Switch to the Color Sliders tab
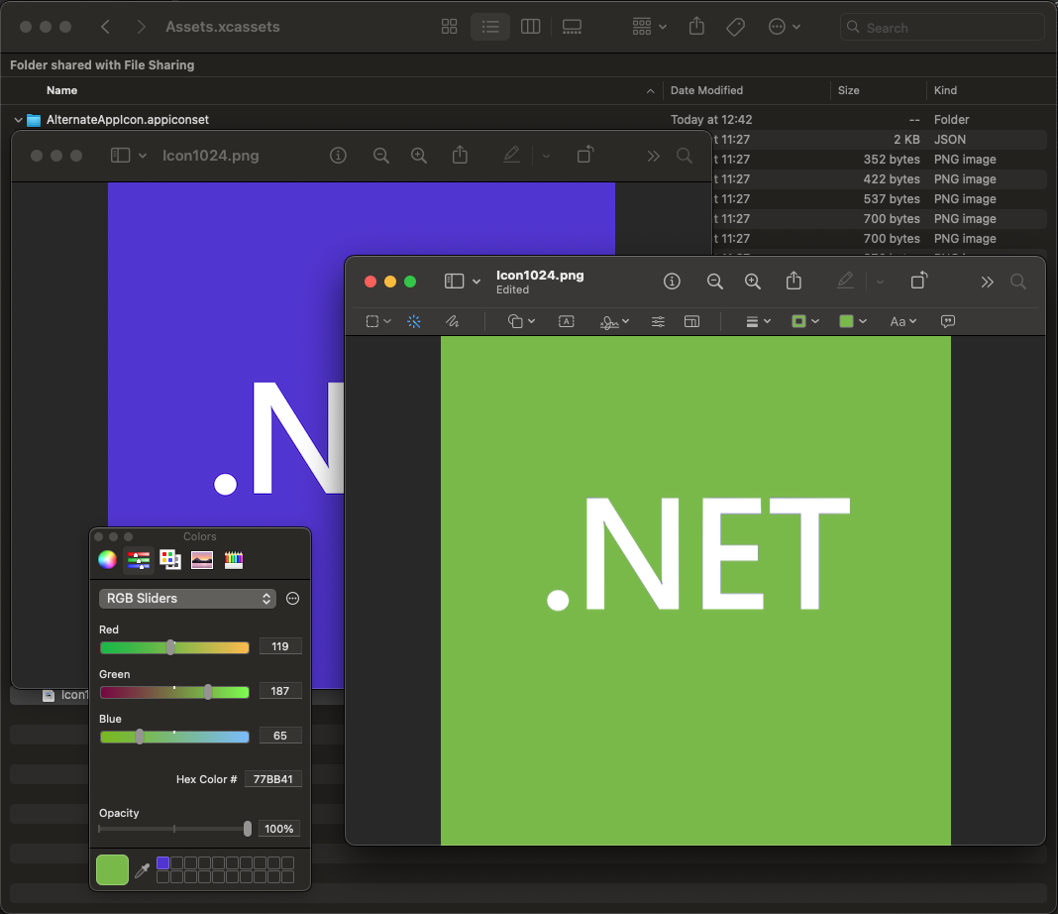 point(139,560)
